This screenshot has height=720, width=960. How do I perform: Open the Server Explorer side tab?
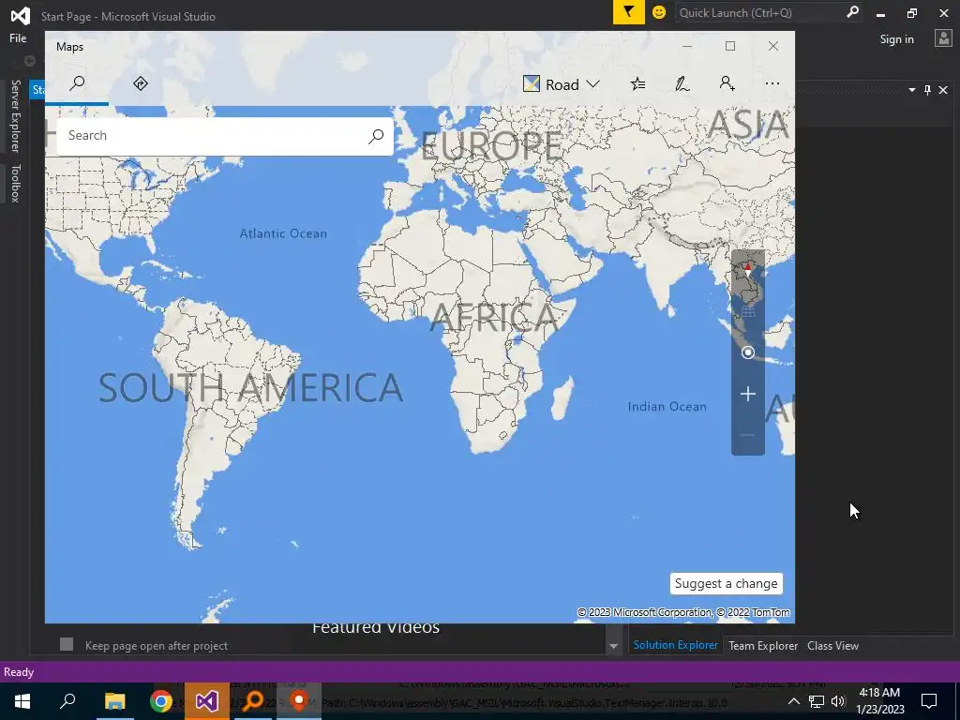point(15,115)
